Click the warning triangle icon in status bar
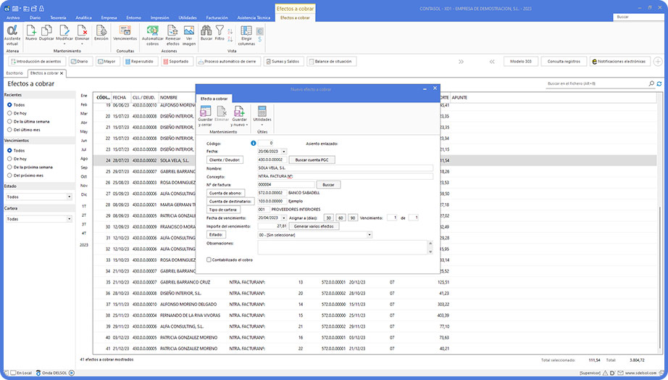 [605, 373]
